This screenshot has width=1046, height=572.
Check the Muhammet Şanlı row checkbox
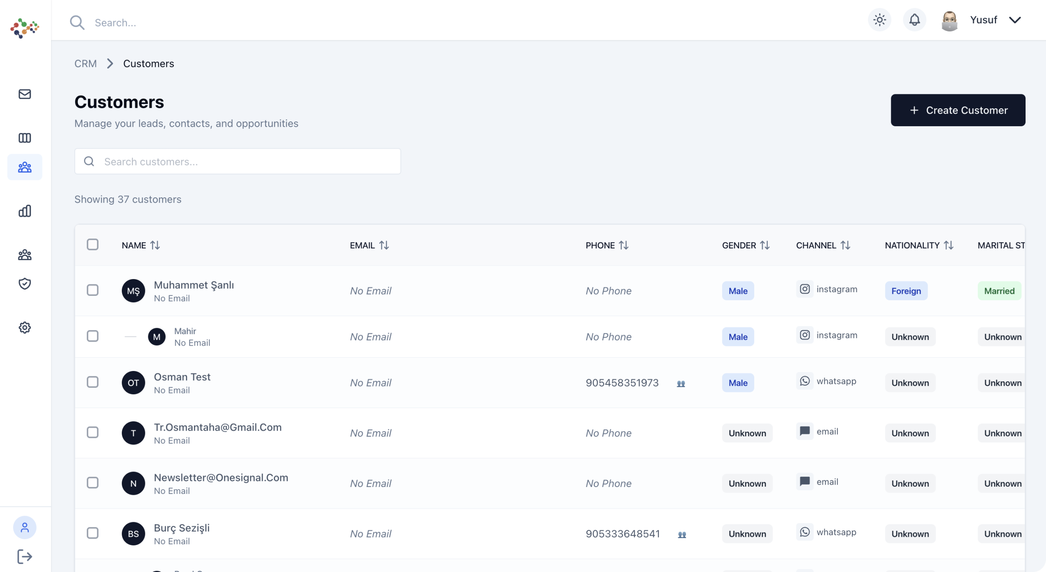point(93,290)
